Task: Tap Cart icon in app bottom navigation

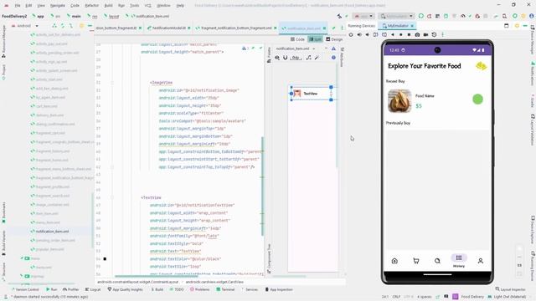Action: 416,261
